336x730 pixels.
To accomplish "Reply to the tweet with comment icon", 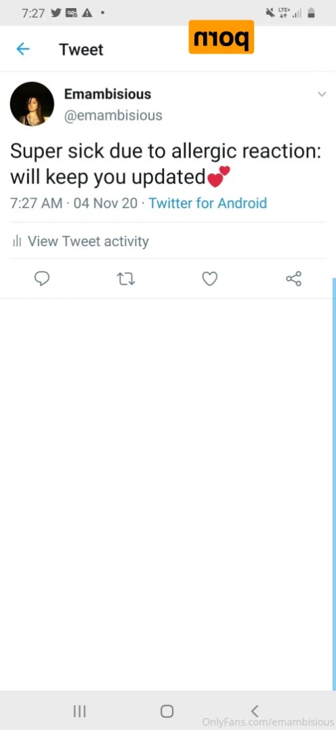I will point(42,279).
